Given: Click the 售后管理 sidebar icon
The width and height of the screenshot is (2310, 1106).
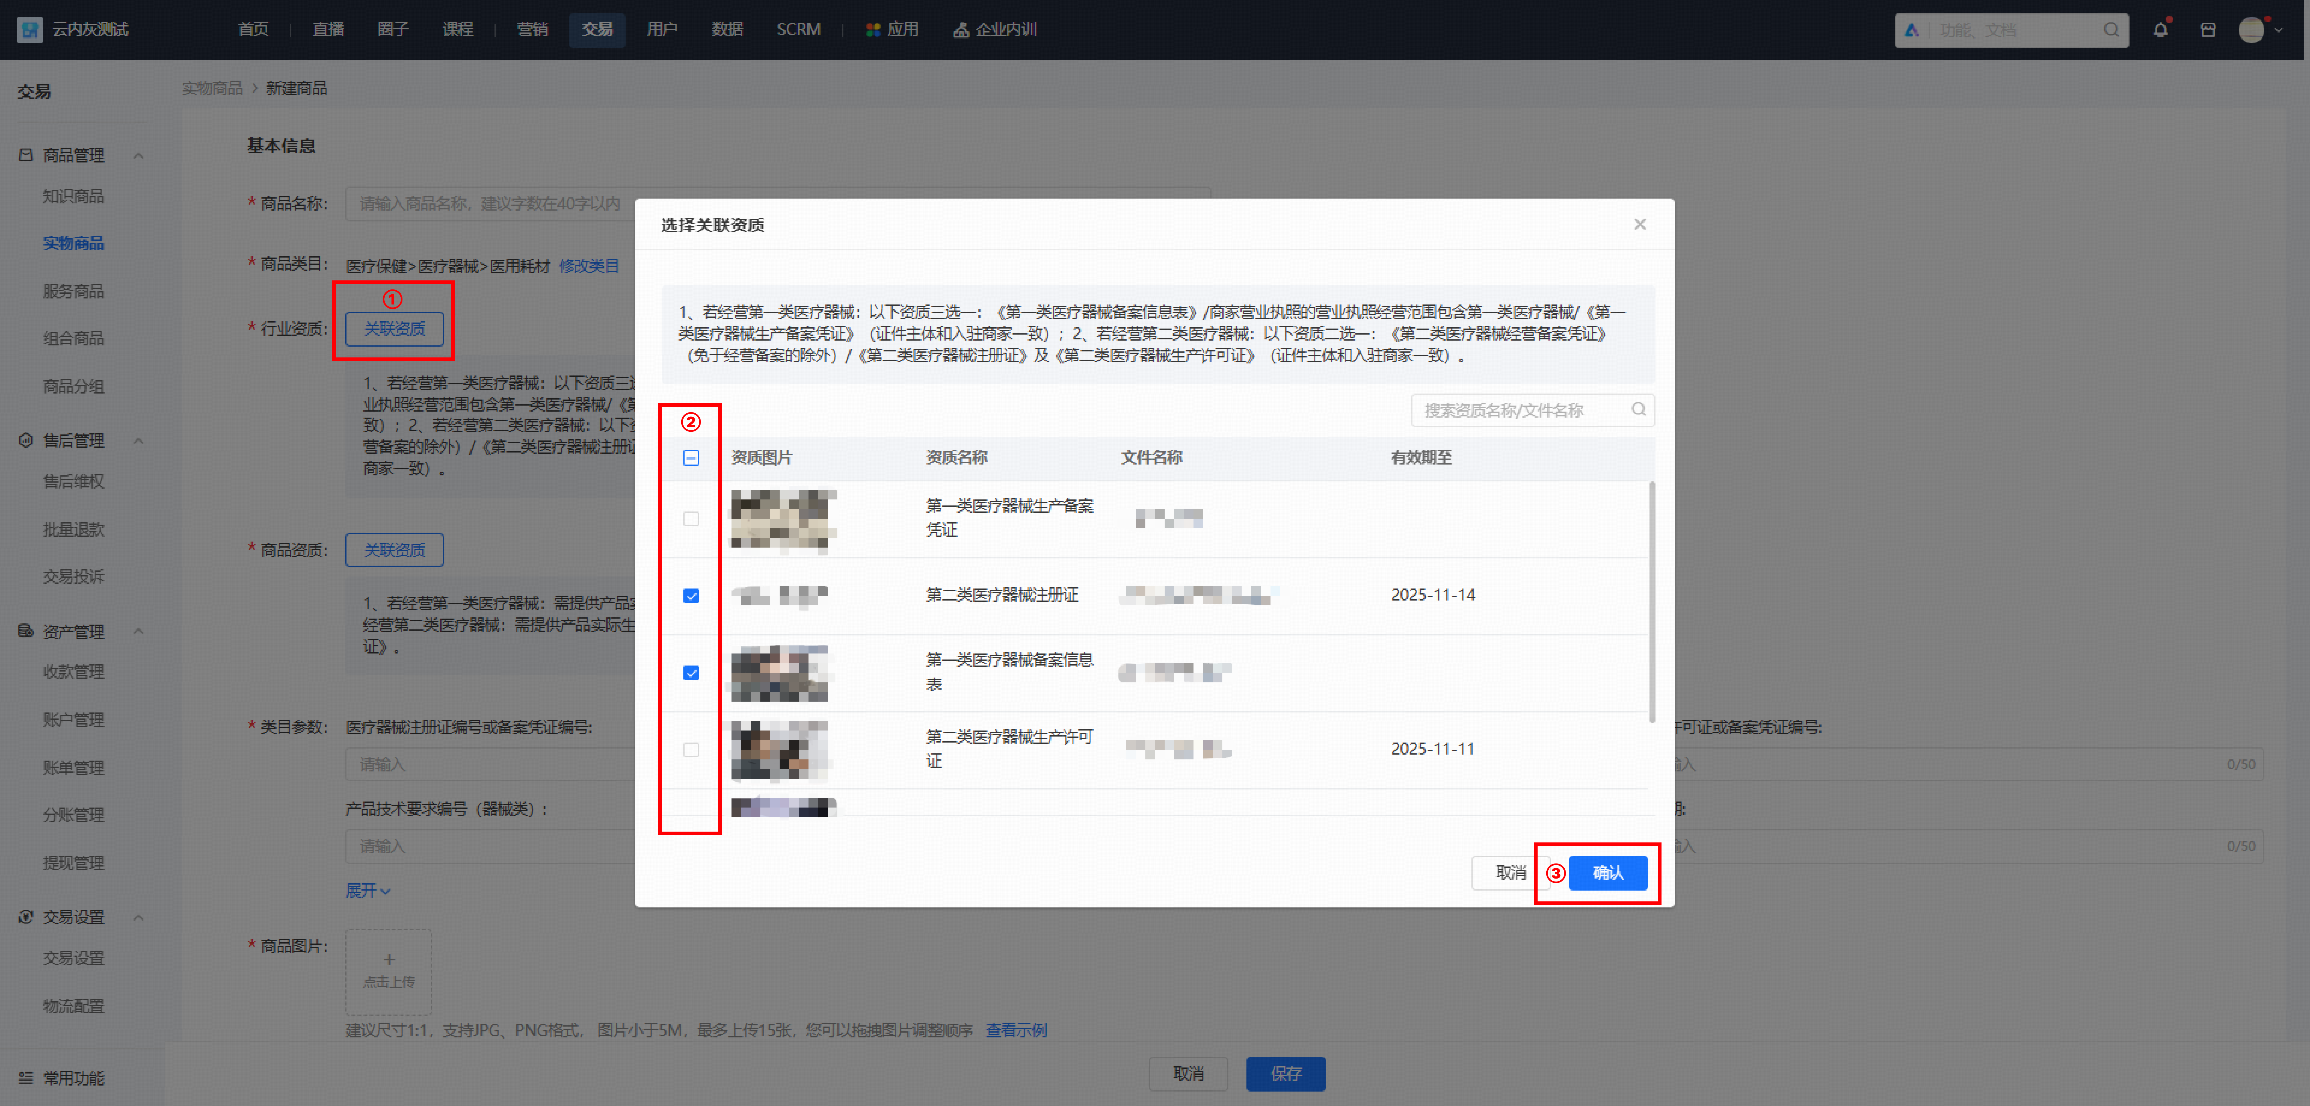Looking at the screenshot, I should point(26,440).
